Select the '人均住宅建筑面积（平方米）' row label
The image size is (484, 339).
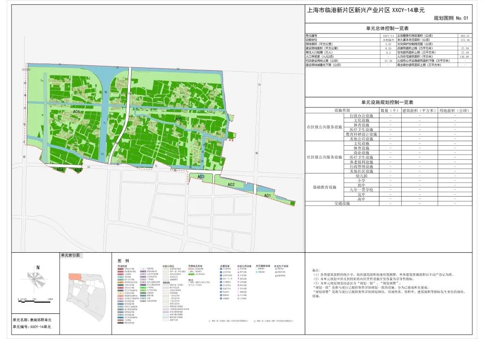[x=415, y=57]
